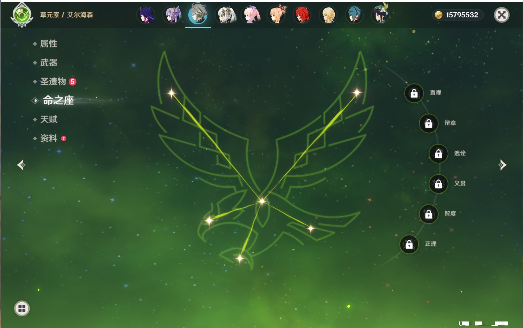This screenshot has width=523, height=328.
Task: Open the locked 辩章 constellation node
Action: point(428,123)
